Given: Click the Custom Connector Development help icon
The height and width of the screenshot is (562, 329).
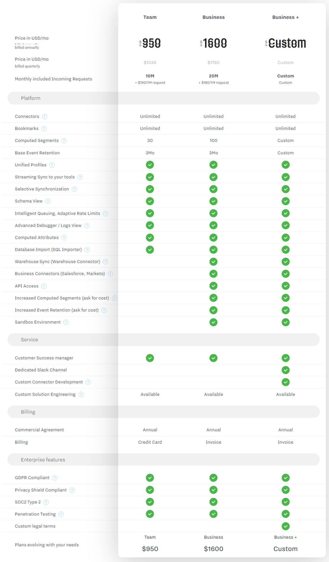Looking at the screenshot, I should pyautogui.click(x=88, y=382).
